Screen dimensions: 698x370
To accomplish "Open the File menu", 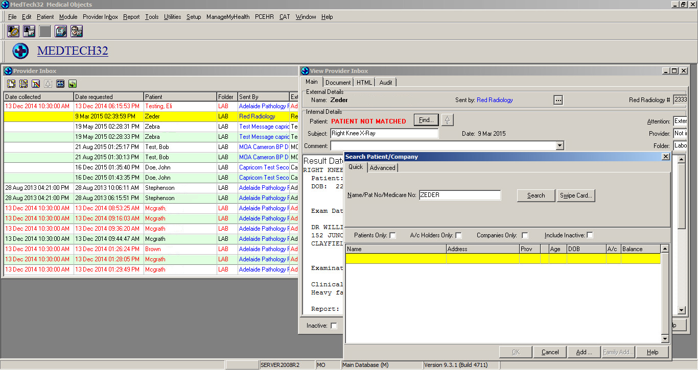I will pos(12,17).
